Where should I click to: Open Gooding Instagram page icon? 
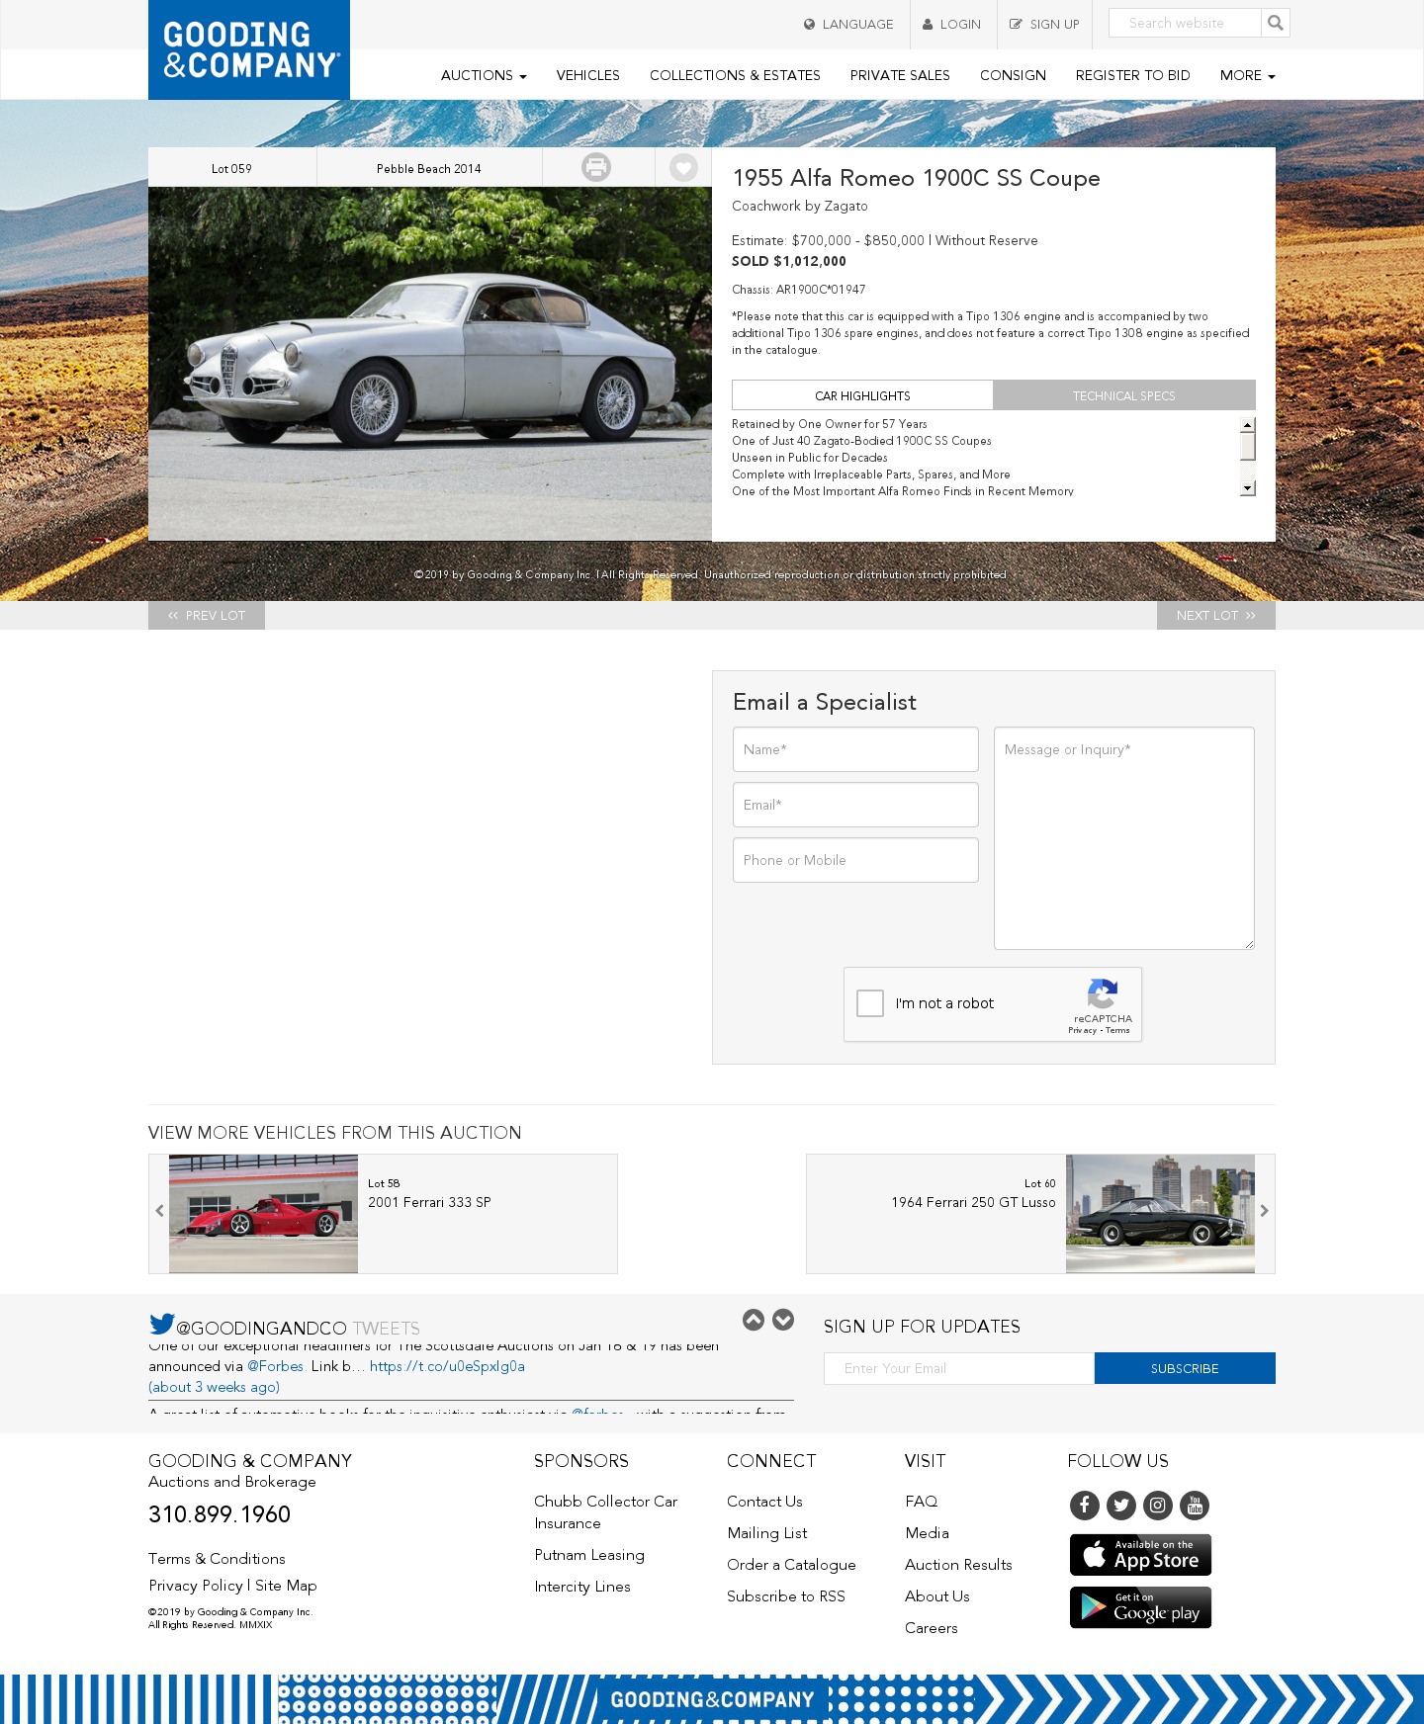pos(1158,1506)
